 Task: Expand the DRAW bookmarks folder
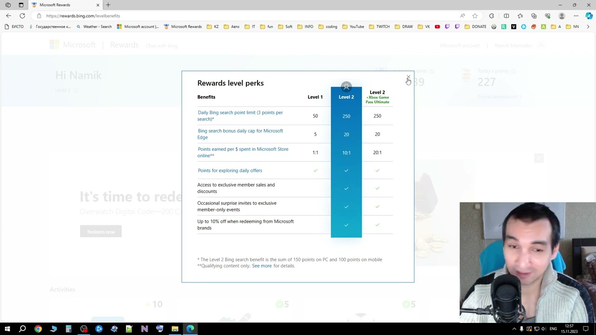tap(404, 27)
